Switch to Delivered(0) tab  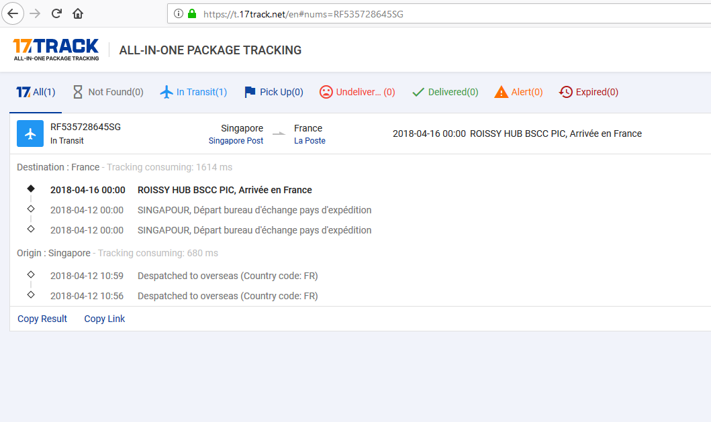click(445, 92)
